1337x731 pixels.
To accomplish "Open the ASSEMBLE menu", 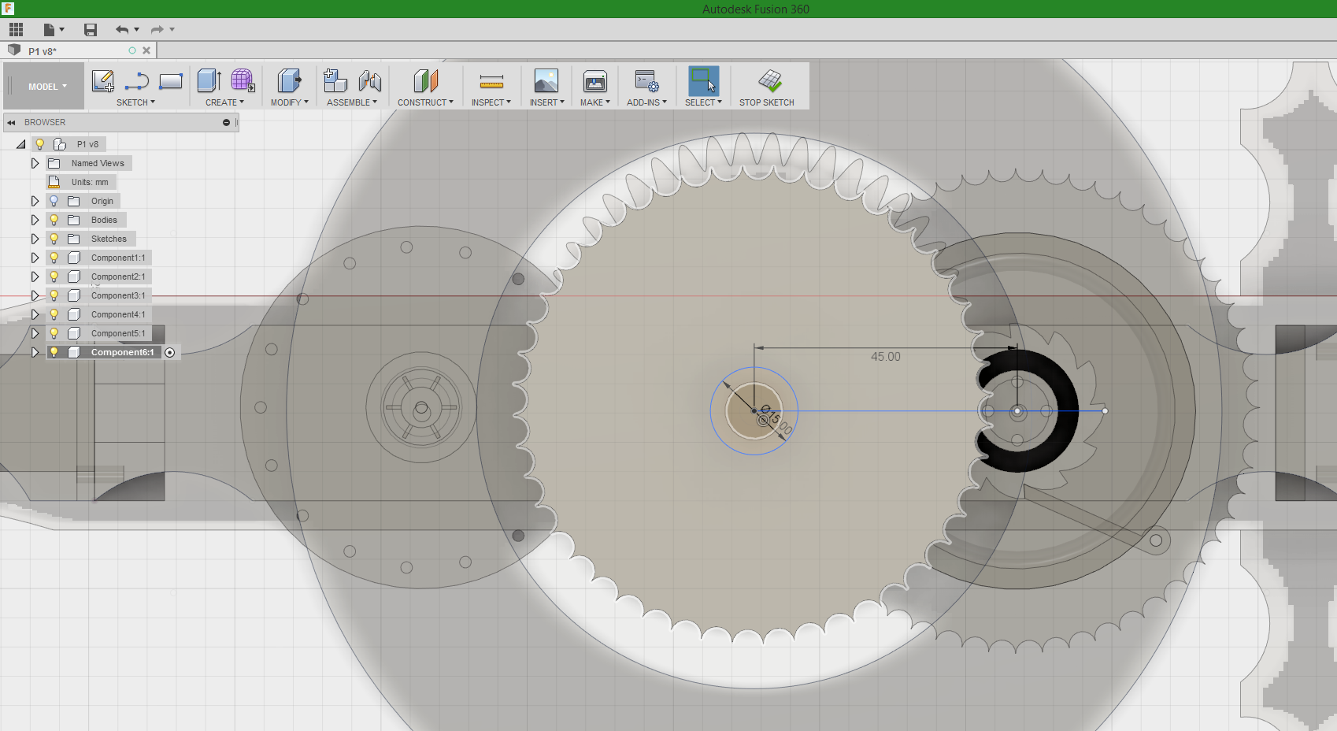I will (x=352, y=102).
